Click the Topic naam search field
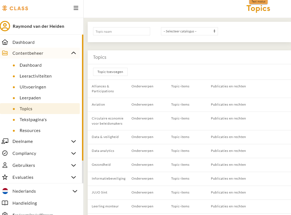Screen dimensions: 291x215 121,31
